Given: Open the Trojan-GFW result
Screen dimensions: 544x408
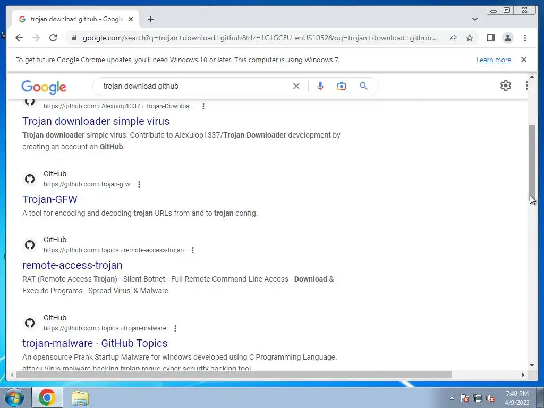Looking at the screenshot, I should [x=50, y=199].
